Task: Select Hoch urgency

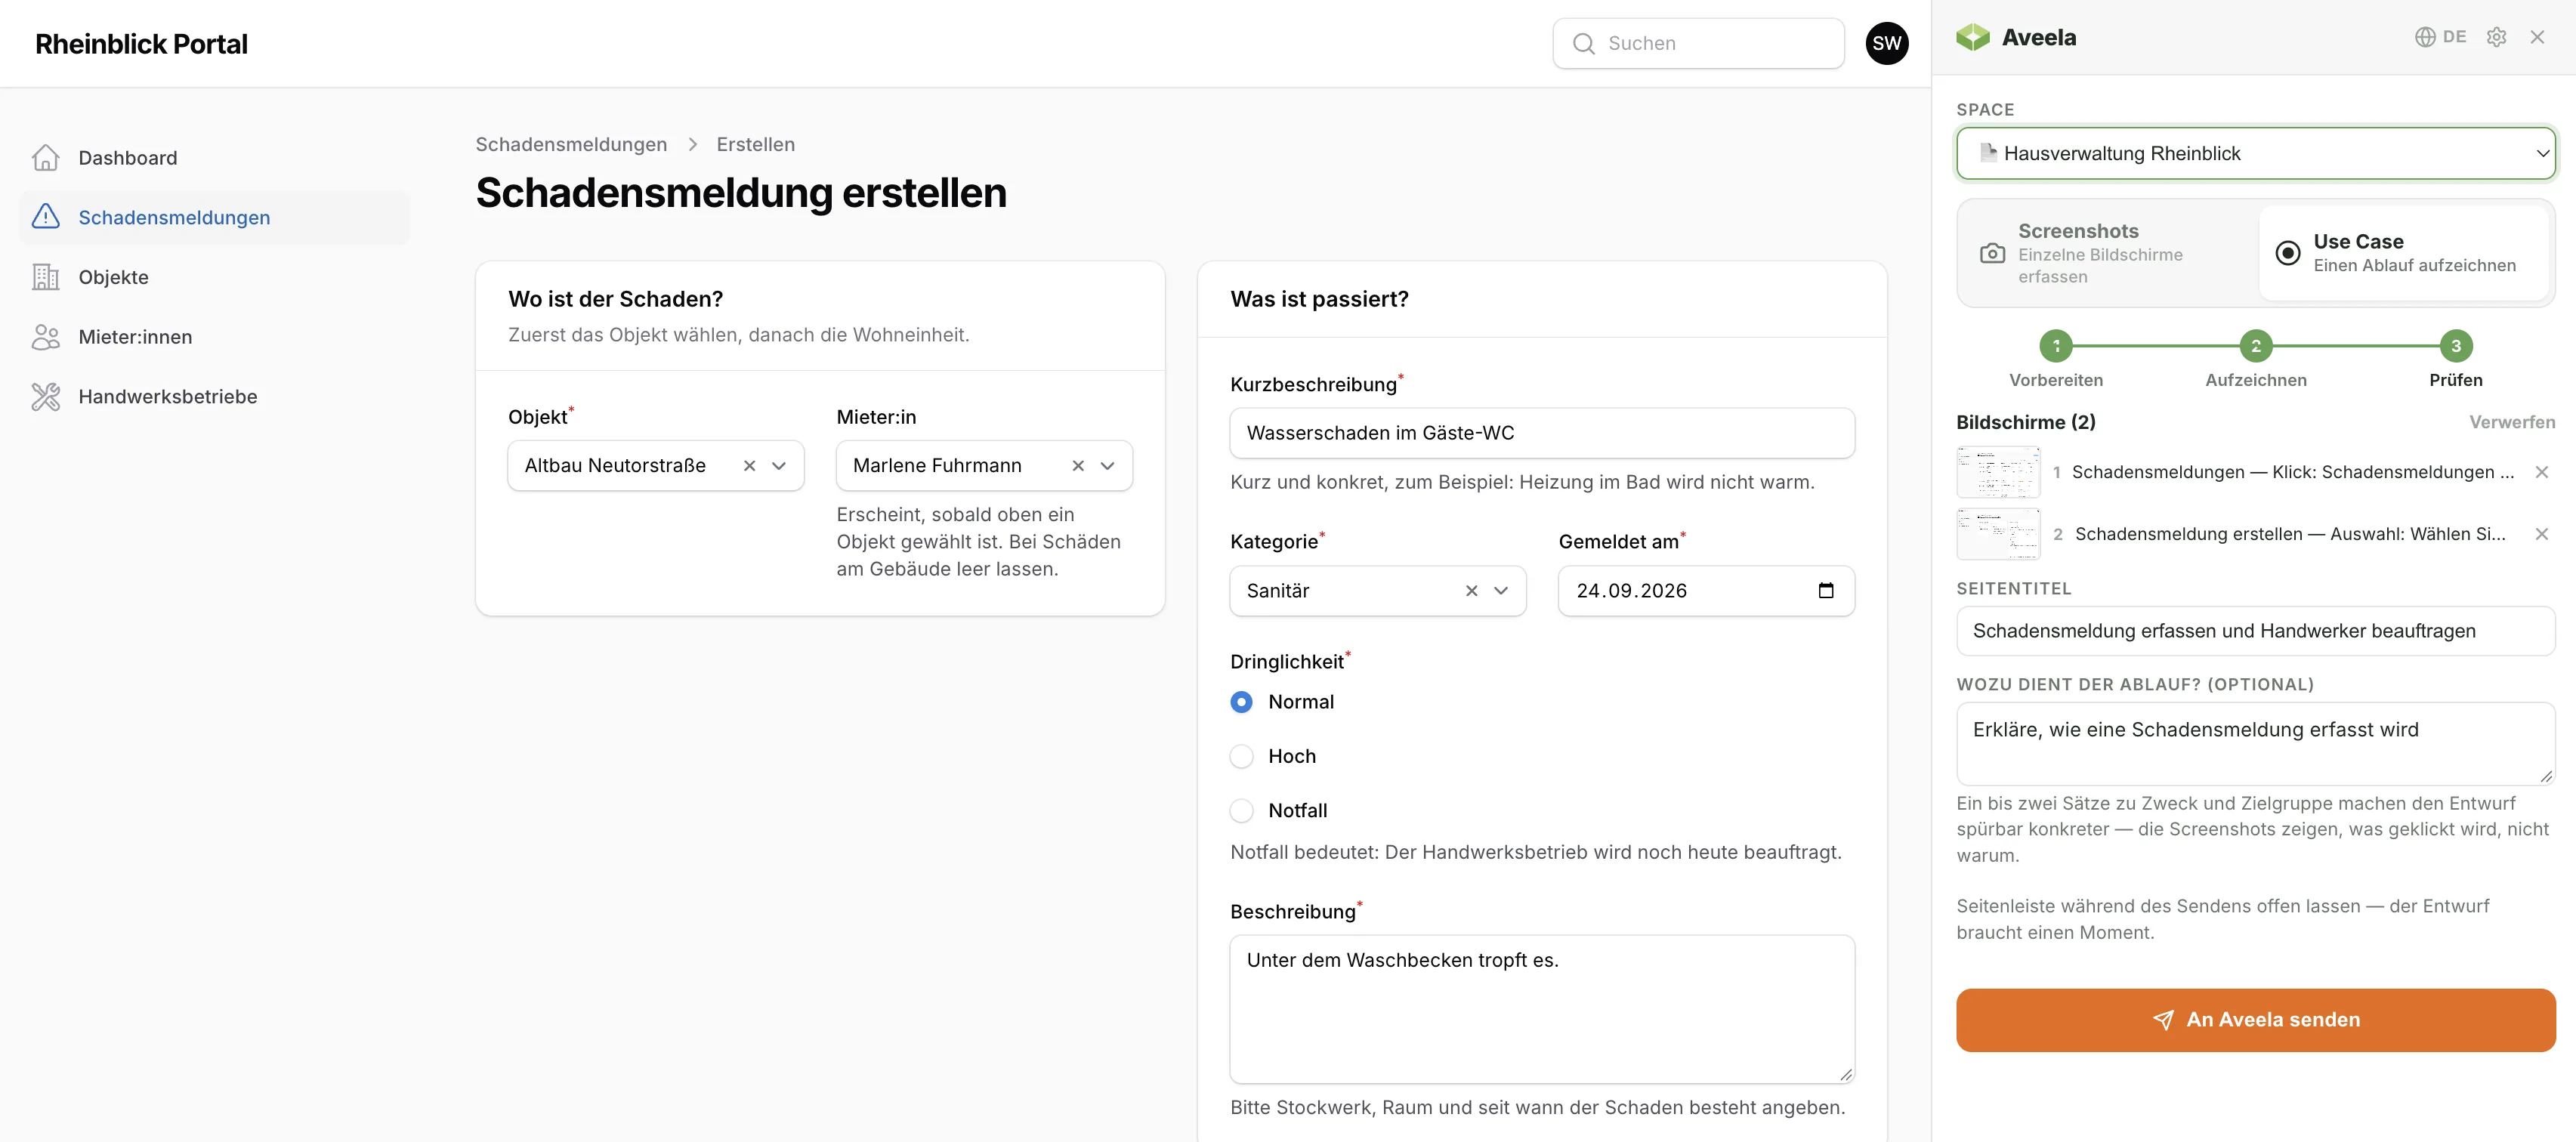Action: 1241,756
